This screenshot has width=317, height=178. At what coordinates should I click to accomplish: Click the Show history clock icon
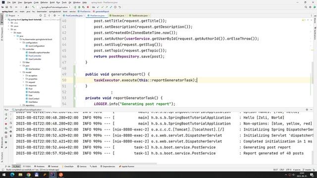coord(115,7)
